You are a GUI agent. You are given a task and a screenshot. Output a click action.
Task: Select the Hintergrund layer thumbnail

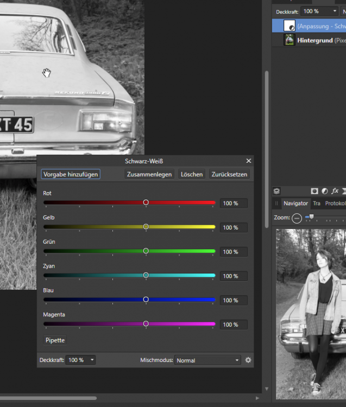pyautogui.click(x=290, y=40)
